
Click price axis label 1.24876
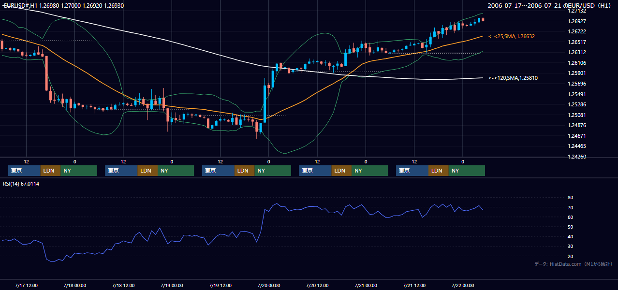(577, 125)
